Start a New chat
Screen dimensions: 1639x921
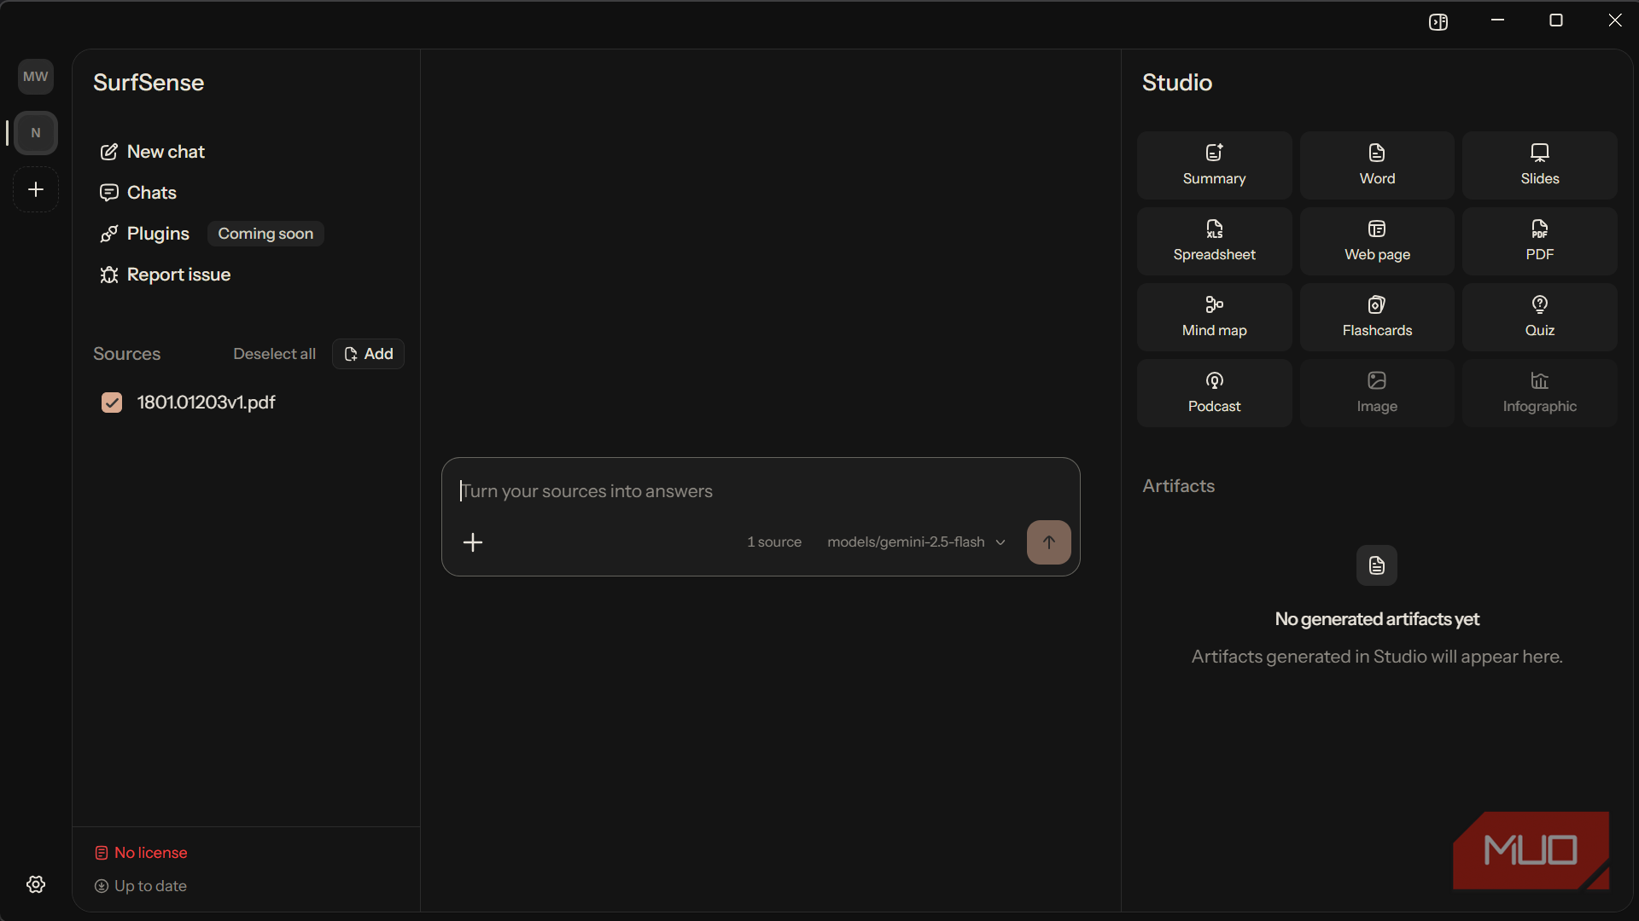click(x=153, y=152)
